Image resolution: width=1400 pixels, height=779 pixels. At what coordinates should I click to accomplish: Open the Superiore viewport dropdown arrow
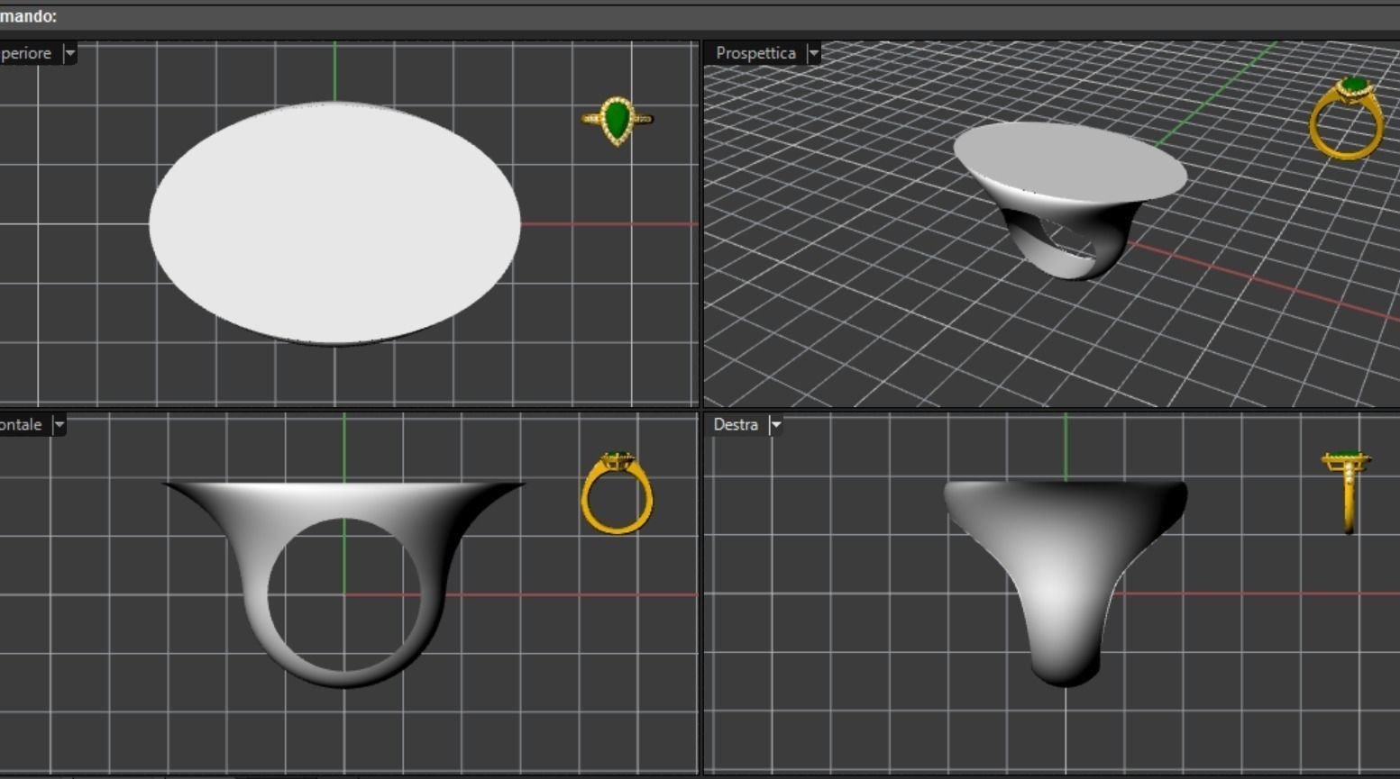pyautogui.click(x=69, y=53)
